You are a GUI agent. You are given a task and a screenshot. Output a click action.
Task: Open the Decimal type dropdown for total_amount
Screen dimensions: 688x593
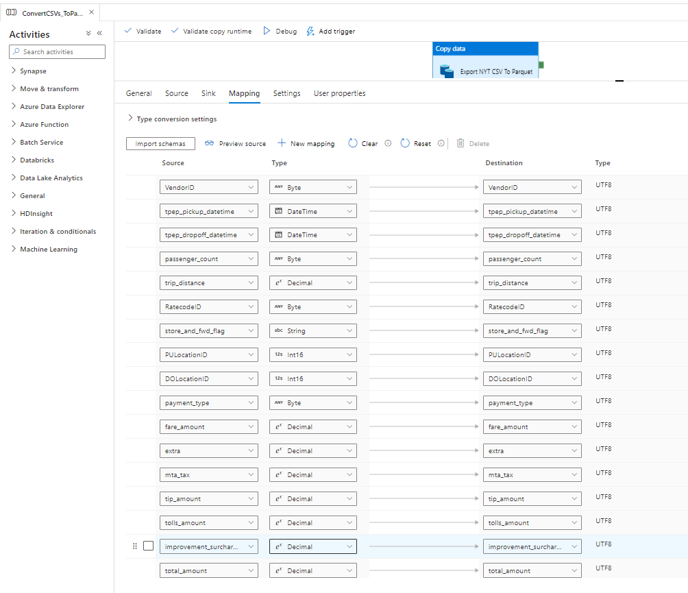313,570
